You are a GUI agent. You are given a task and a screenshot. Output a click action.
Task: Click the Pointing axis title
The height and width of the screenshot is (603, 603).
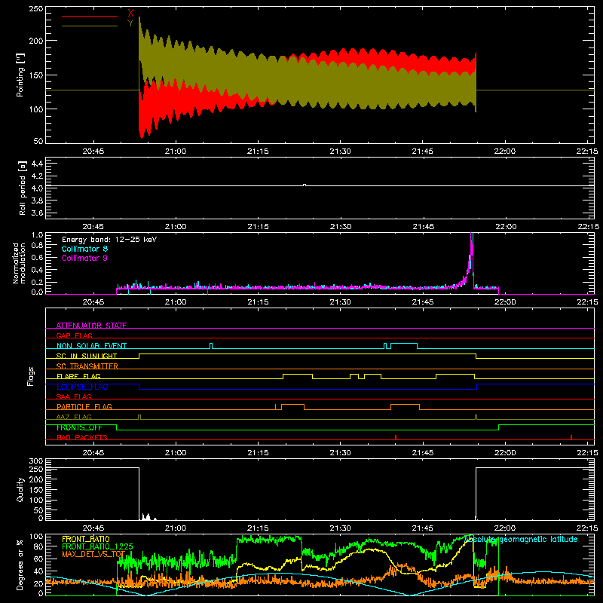[20, 75]
